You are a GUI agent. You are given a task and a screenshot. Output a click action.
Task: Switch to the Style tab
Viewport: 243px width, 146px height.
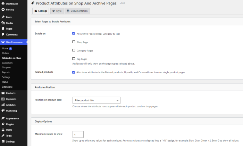click(57, 11)
